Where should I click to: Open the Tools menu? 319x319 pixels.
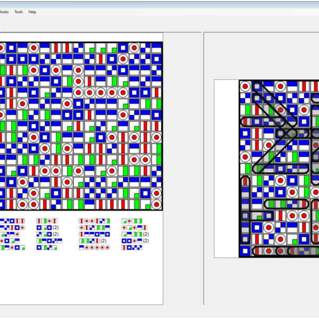click(x=19, y=12)
